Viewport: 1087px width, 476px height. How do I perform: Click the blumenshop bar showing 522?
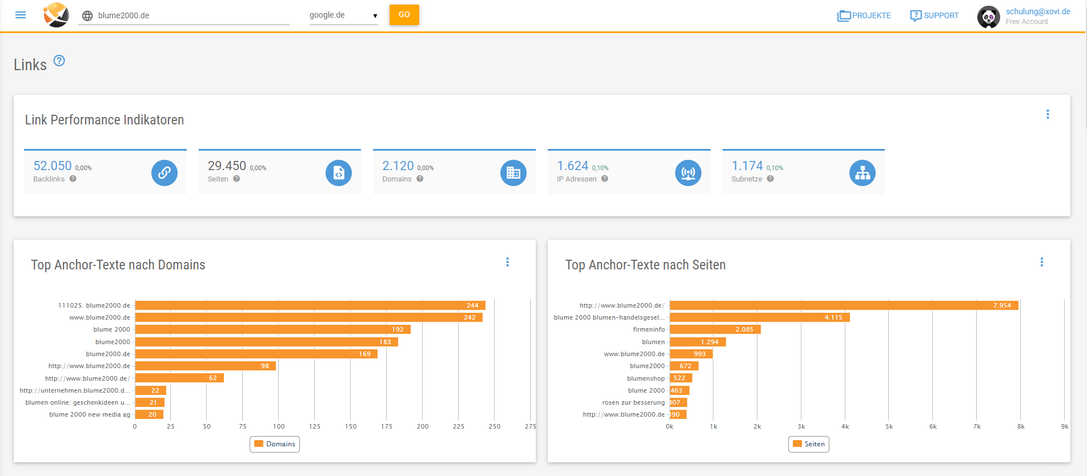[x=681, y=378]
